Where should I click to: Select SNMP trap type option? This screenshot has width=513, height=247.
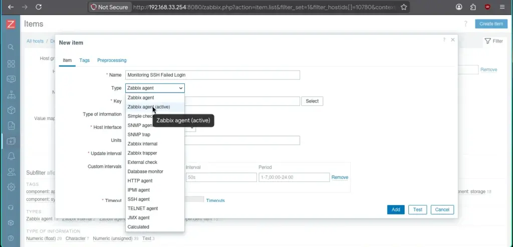tap(155, 134)
